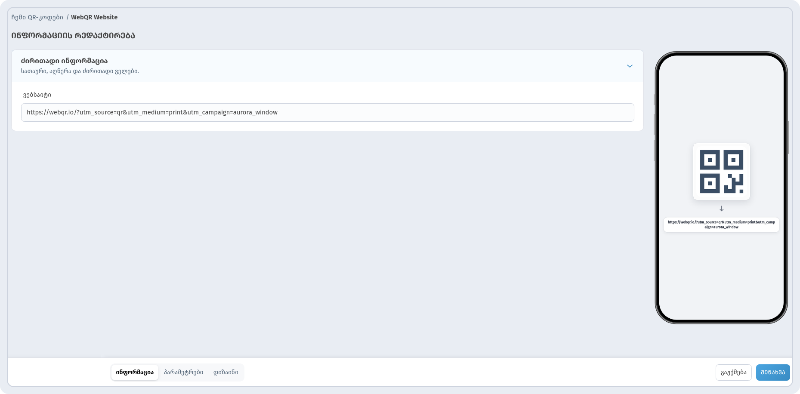Screen dimensions: 800x394
Task: Select the ინფორმაცია tab
Action: [x=135, y=372]
